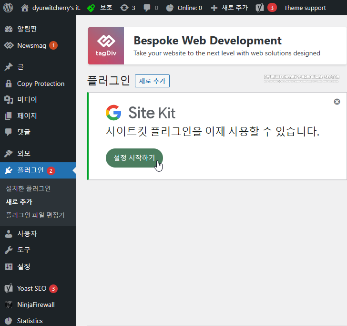Click the 플러그인 plug icon
Viewport: 347px width, 326px height.
pos(9,170)
